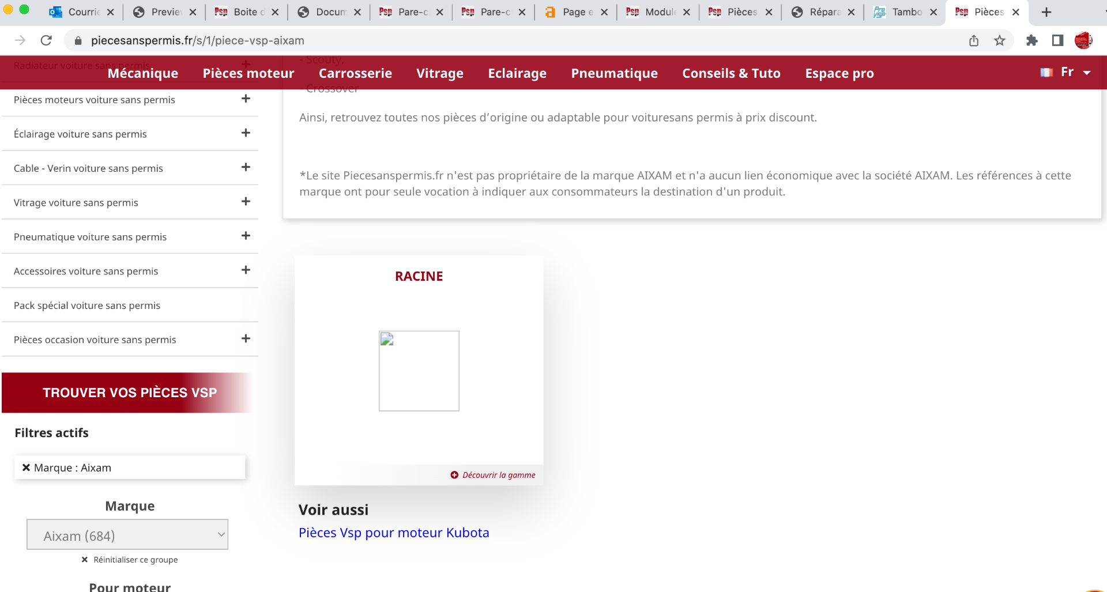
Task: Open the Pièces moteur menu
Action: coord(248,73)
